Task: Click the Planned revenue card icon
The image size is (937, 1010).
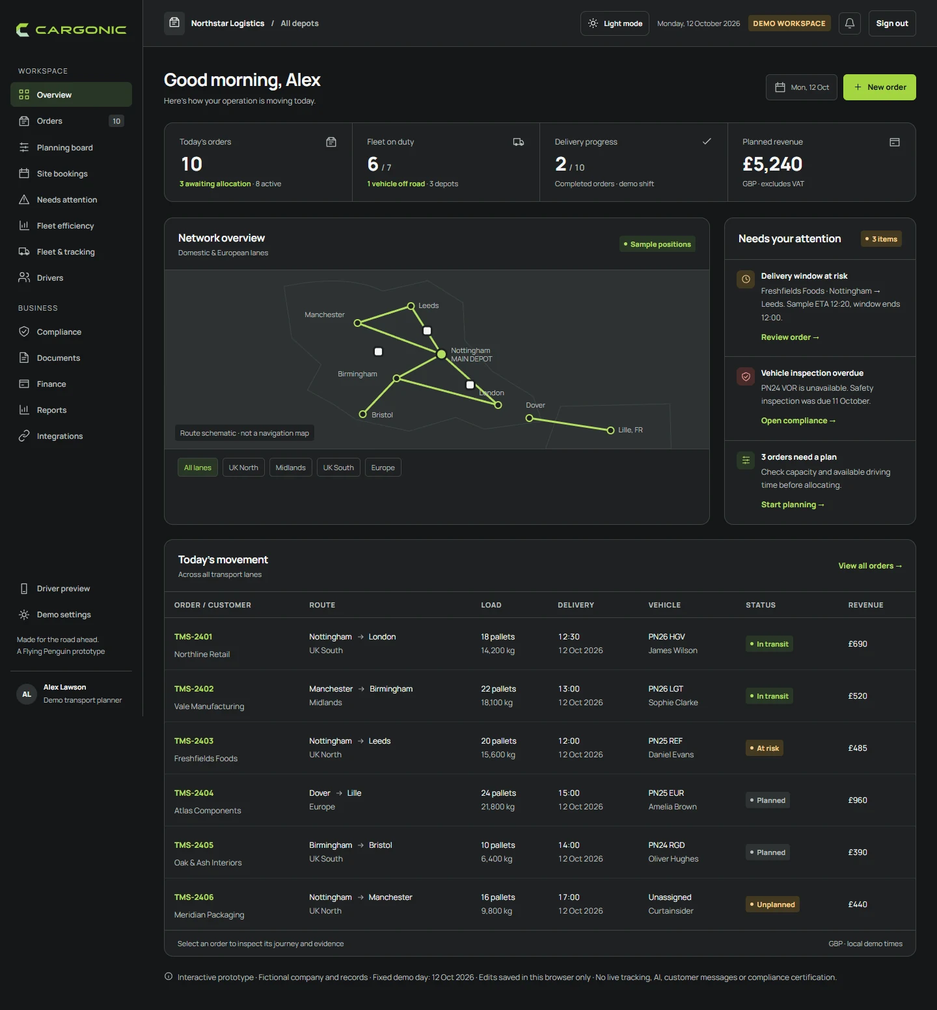Action: [x=895, y=142]
